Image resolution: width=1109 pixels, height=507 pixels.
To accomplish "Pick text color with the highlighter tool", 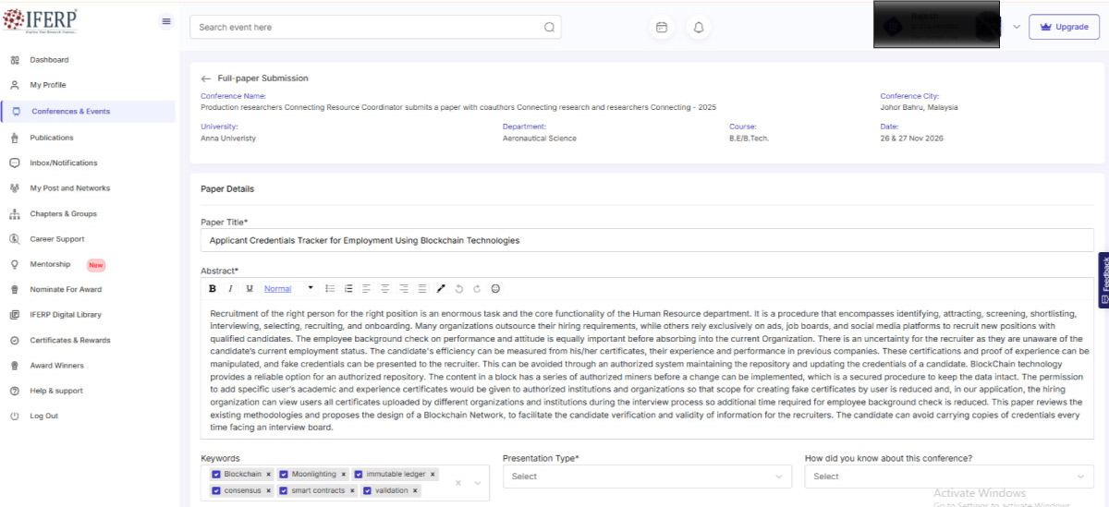I will pyautogui.click(x=441, y=289).
